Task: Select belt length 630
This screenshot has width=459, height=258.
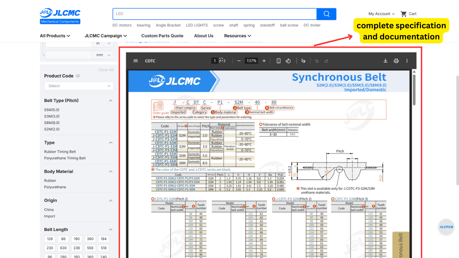Action: point(63,248)
